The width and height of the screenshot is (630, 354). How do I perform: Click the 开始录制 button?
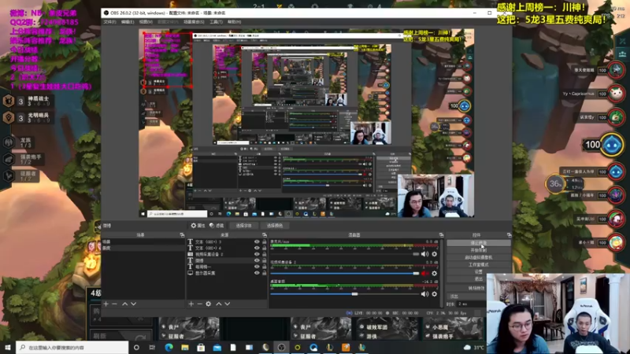pos(479,250)
